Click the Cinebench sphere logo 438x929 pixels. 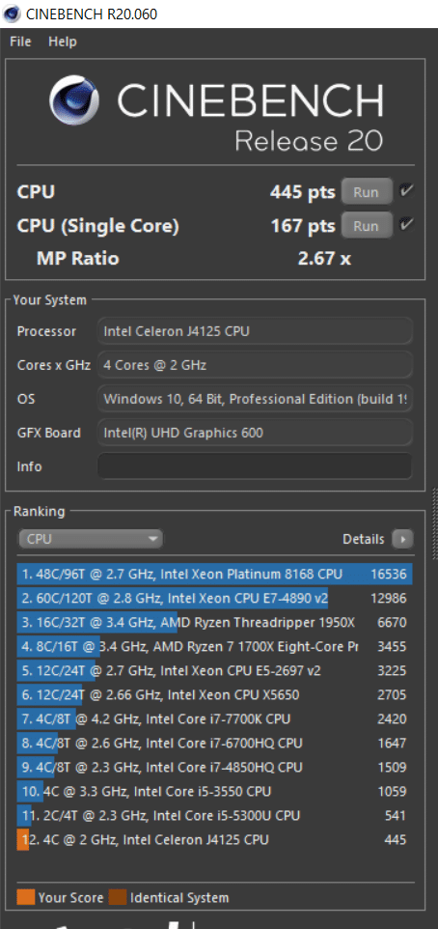coord(73,100)
